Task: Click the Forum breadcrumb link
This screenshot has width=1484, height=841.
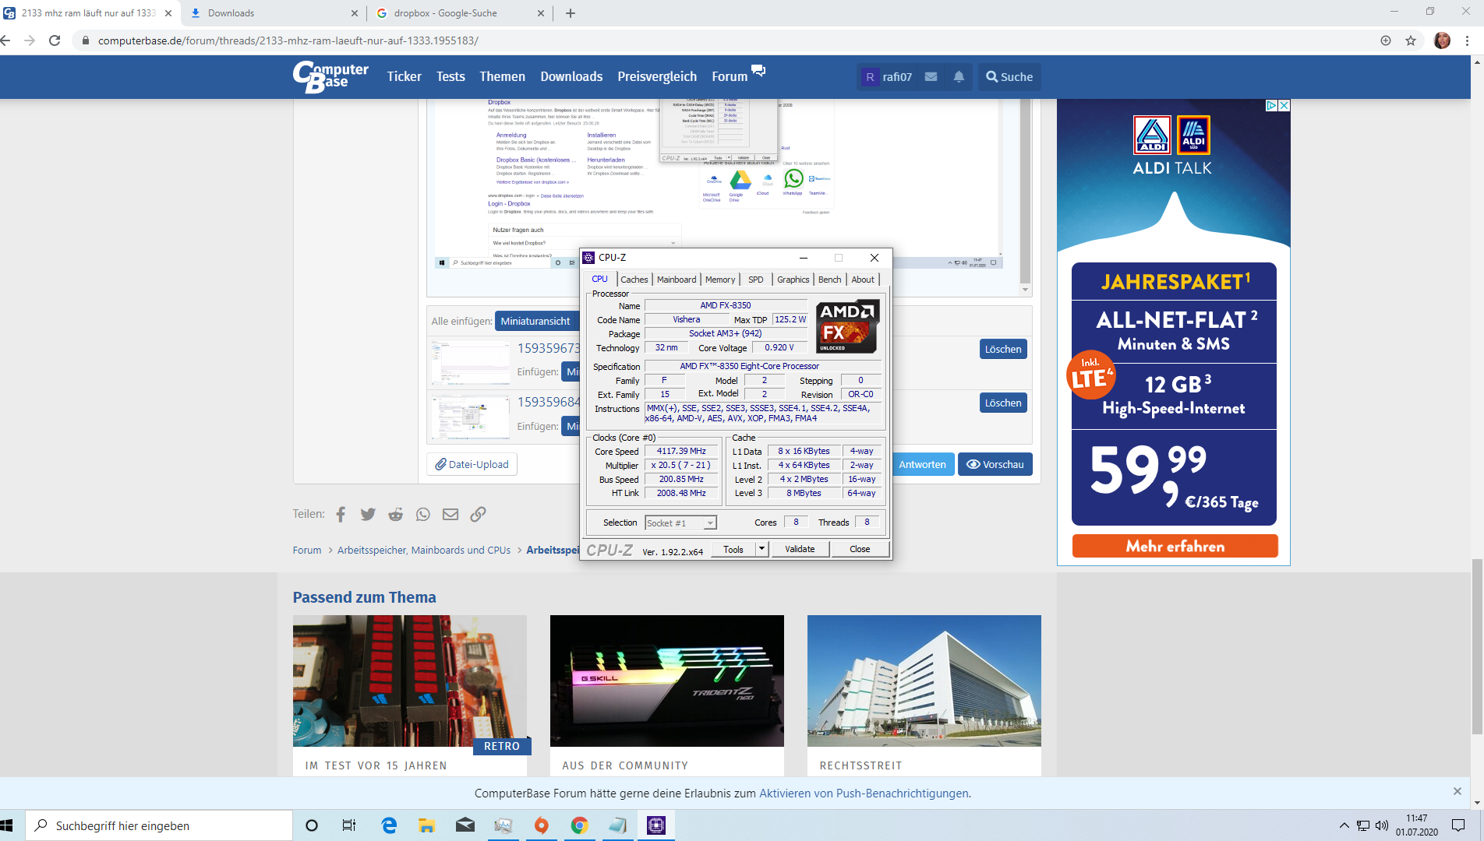Action: click(x=307, y=550)
